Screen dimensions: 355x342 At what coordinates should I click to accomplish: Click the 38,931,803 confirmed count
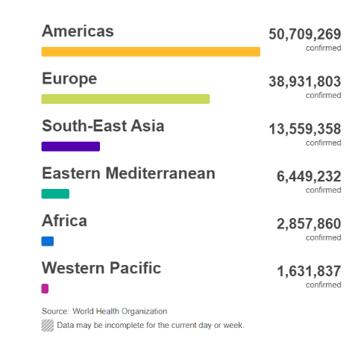point(305,81)
